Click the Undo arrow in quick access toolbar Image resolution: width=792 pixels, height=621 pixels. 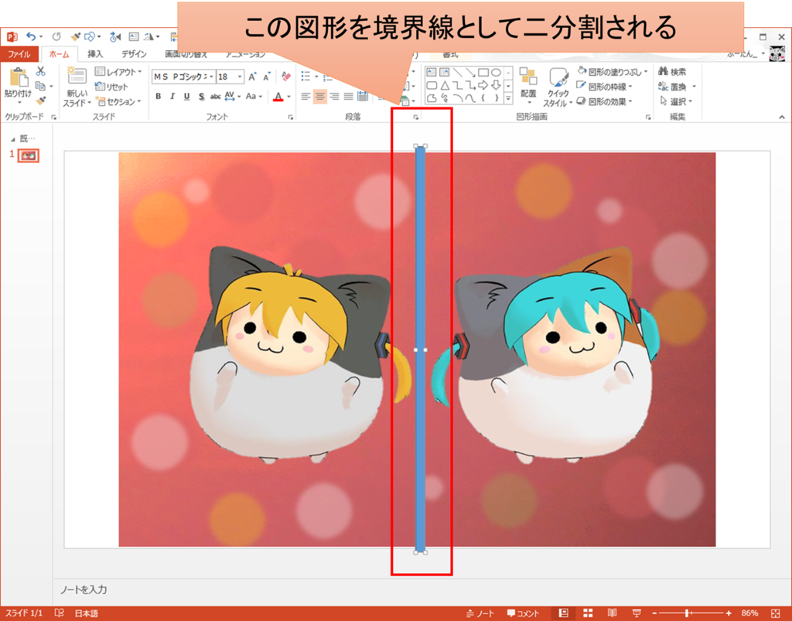31,36
